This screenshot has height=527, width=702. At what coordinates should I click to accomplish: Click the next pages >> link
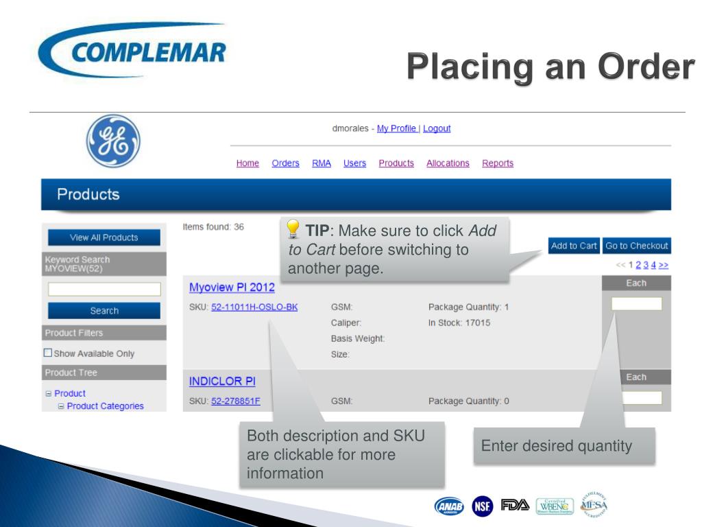[x=664, y=265]
